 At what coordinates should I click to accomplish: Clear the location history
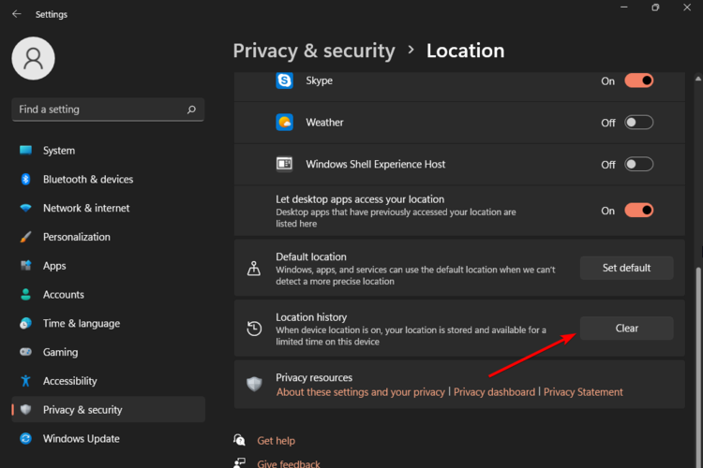[626, 329]
